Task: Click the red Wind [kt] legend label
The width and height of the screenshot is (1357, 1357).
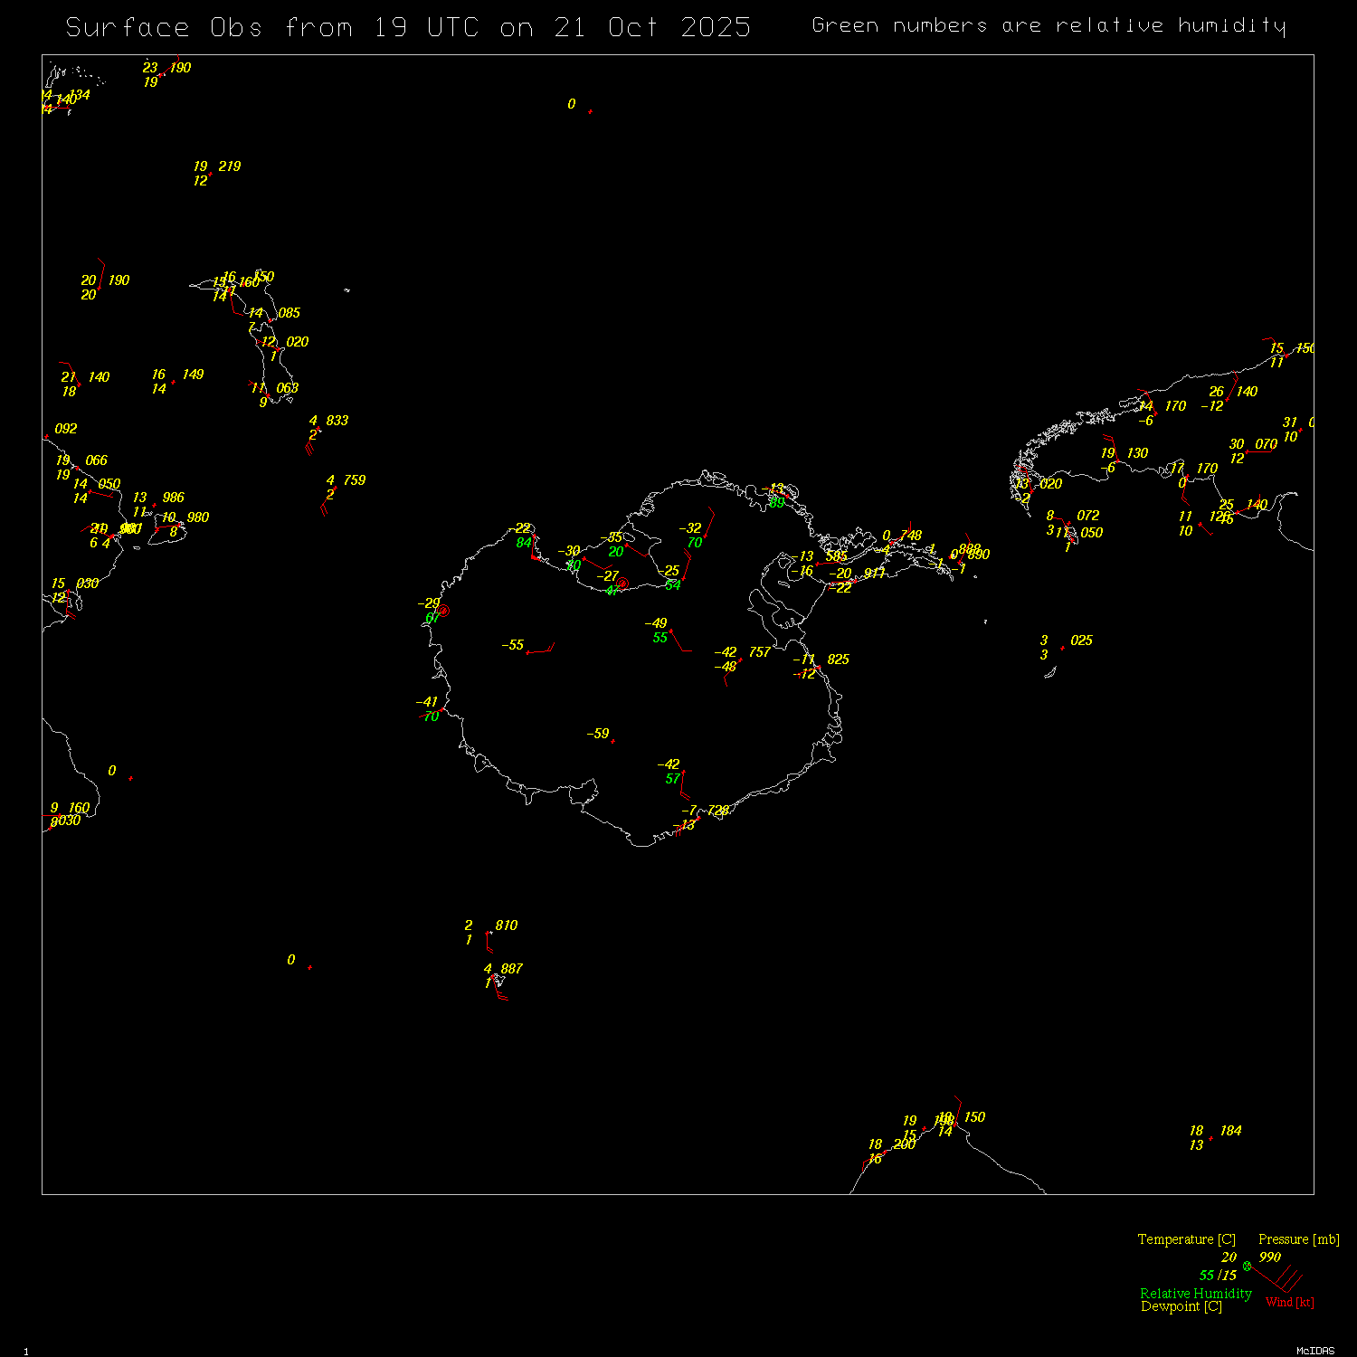Action: [1289, 1302]
